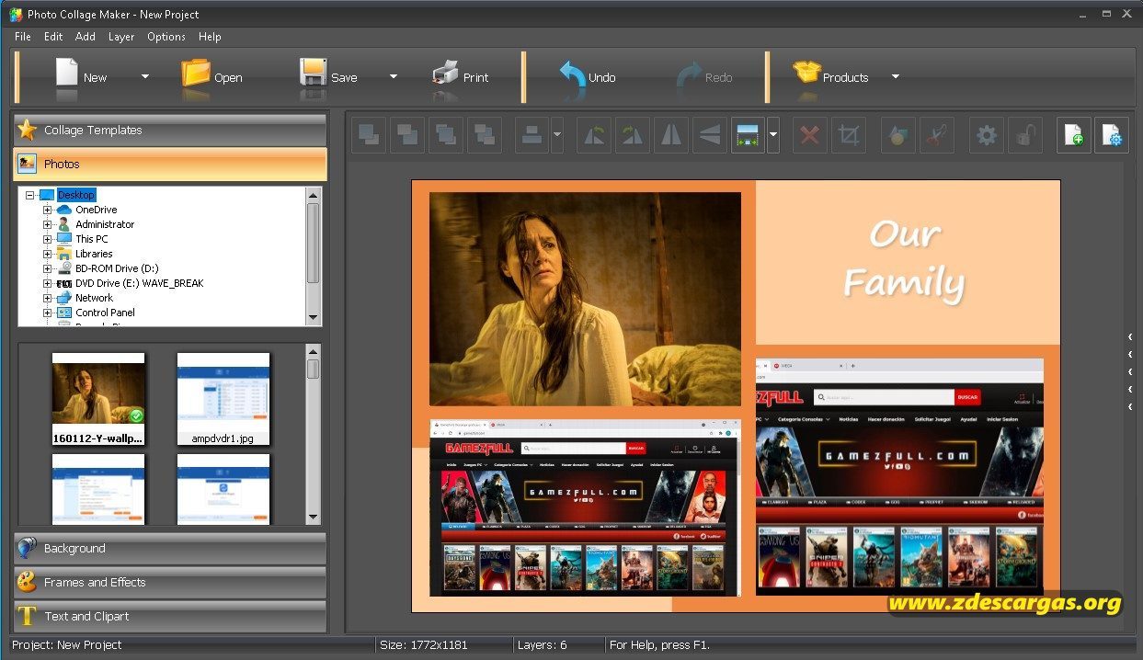1143x660 pixels.
Task: Open the File menu
Action: click(22, 37)
